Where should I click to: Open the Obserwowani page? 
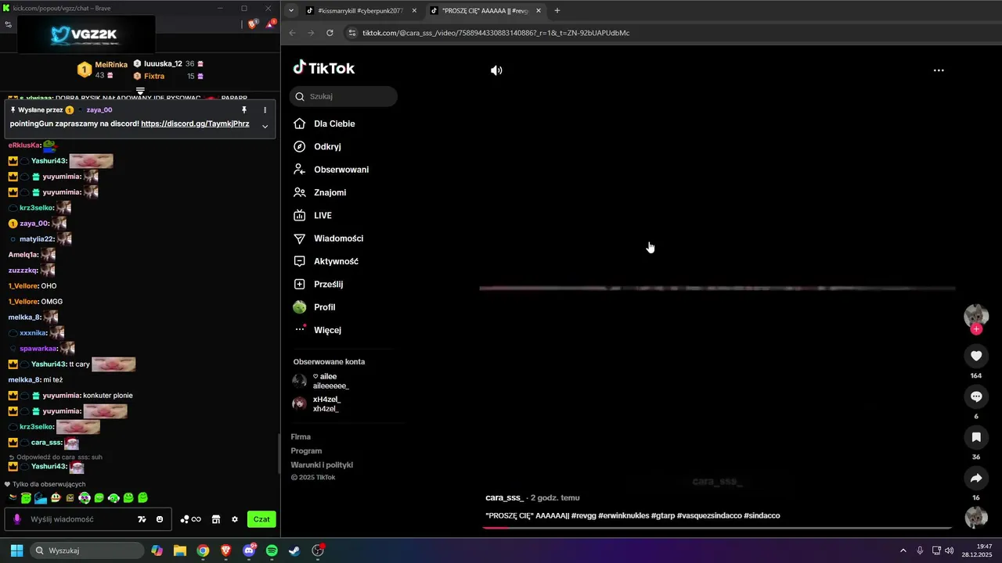pyautogui.click(x=341, y=170)
